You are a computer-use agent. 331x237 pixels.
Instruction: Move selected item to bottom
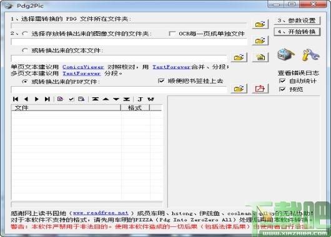126,99
